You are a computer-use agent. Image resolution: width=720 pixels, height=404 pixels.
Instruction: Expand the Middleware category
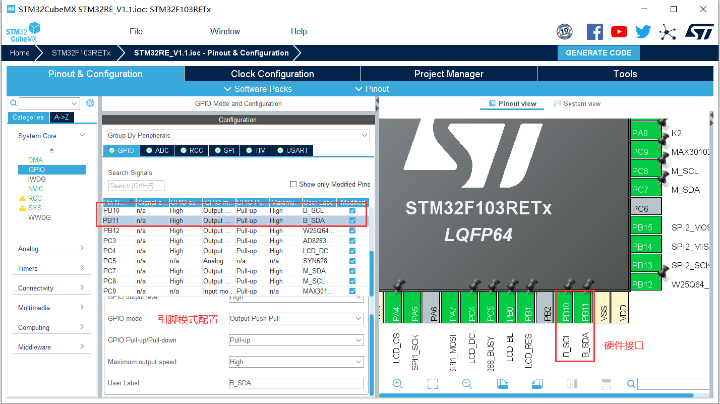pyautogui.click(x=52, y=347)
